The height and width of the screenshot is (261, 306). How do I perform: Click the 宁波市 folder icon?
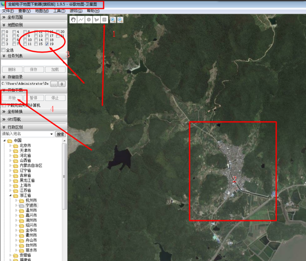pos(22,205)
